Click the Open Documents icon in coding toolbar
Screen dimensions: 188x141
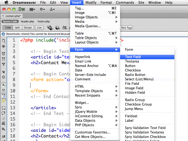click(x=4, y=41)
